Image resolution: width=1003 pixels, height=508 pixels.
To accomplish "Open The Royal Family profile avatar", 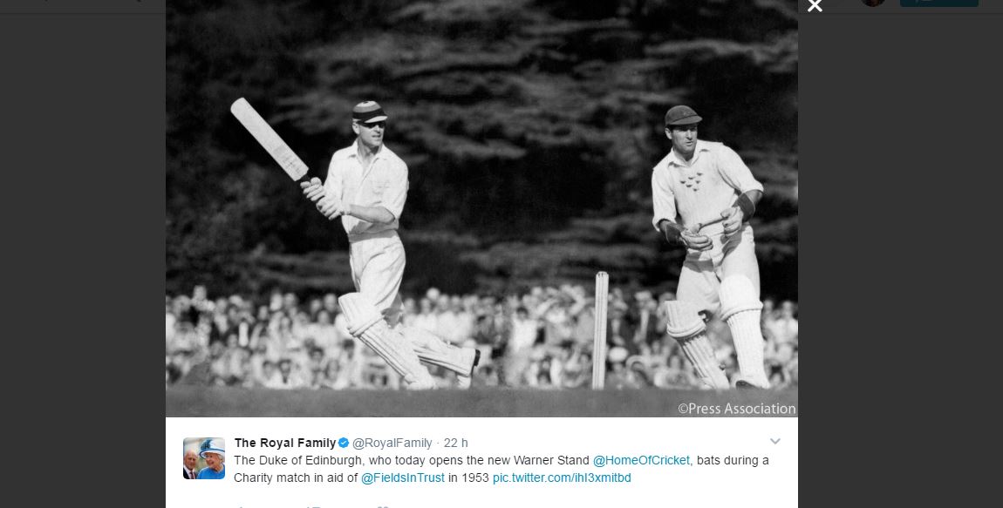I will point(204,458).
